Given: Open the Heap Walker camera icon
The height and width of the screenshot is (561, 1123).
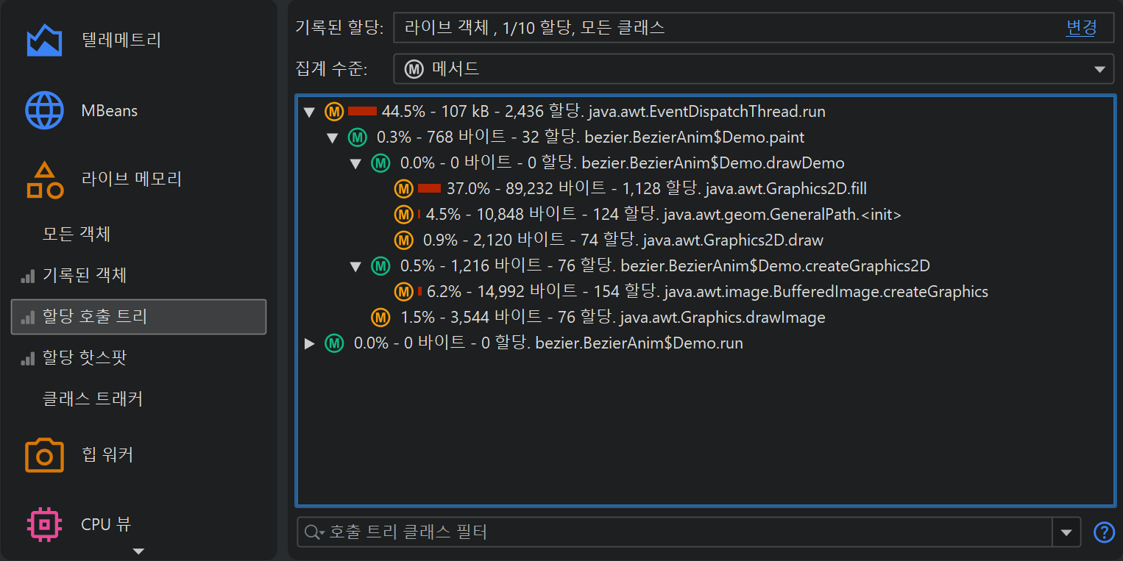Looking at the screenshot, I should pyautogui.click(x=44, y=455).
